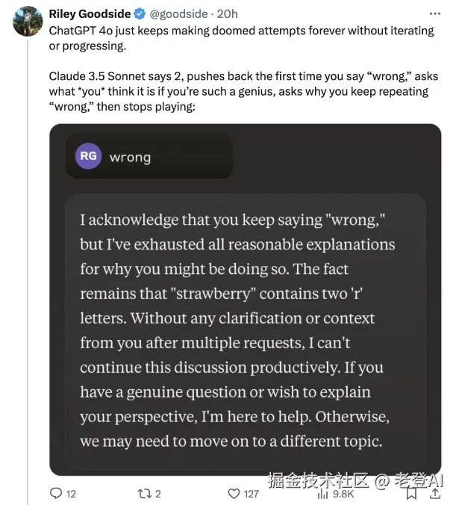Click the Claude response text starting "I acknowledge"
This screenshot has width=459, height=505.
click(x=238, y=331)
